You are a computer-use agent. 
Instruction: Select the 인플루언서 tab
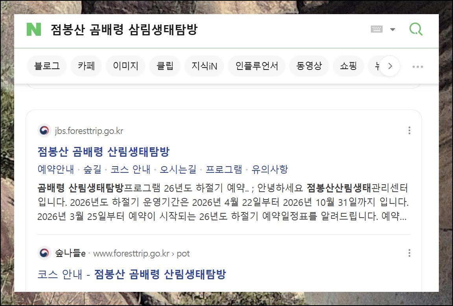256,66
